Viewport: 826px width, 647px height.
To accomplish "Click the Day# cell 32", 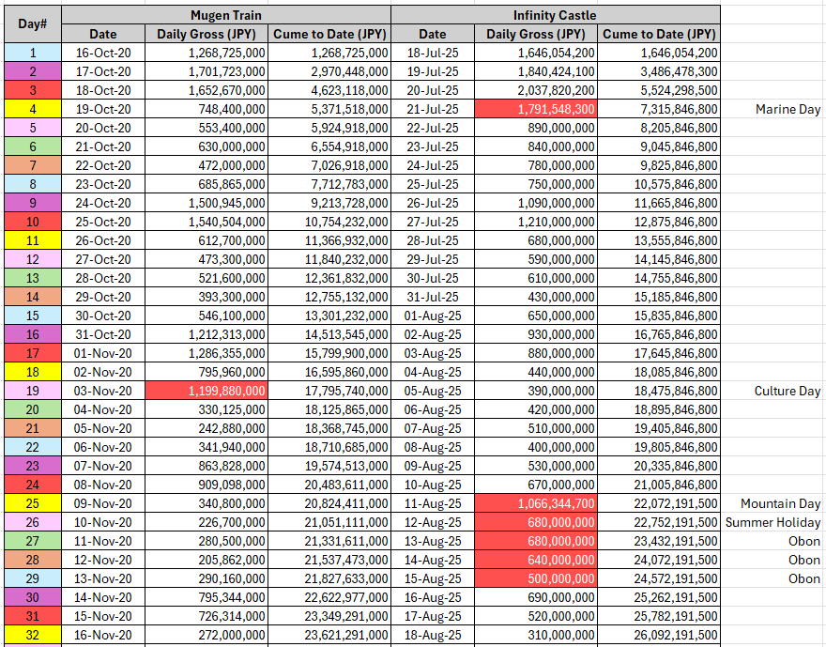I will tap(33, 635).
